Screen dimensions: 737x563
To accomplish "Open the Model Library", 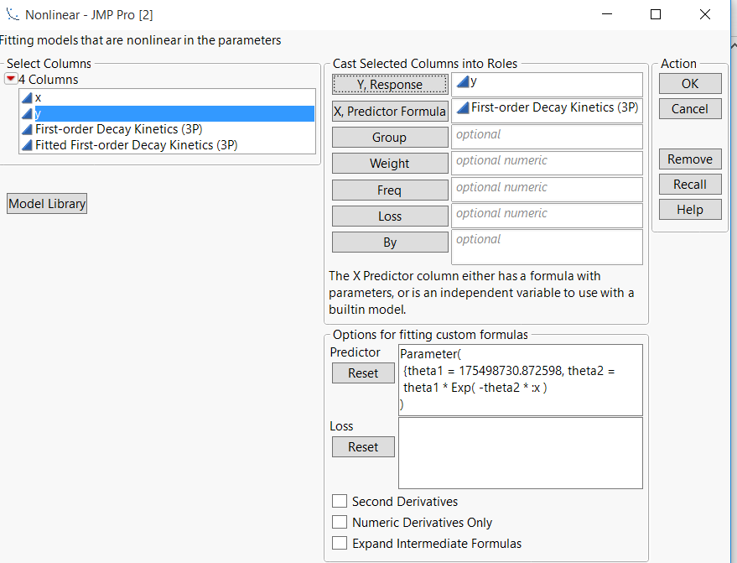I will click(x=46, y=203).
